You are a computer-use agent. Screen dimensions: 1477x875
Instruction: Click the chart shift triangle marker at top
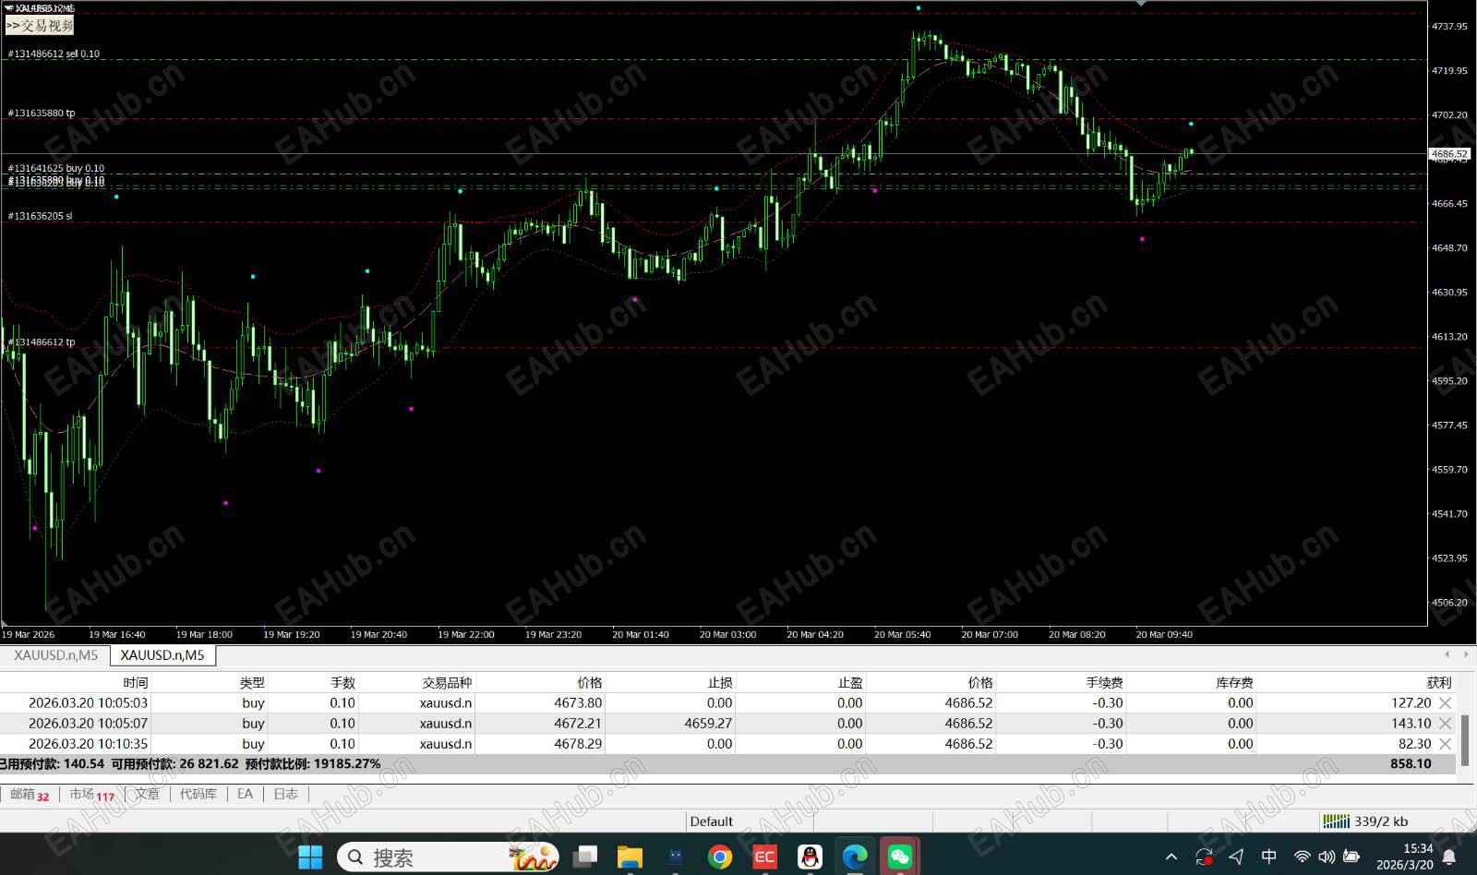click(1142, 4)
